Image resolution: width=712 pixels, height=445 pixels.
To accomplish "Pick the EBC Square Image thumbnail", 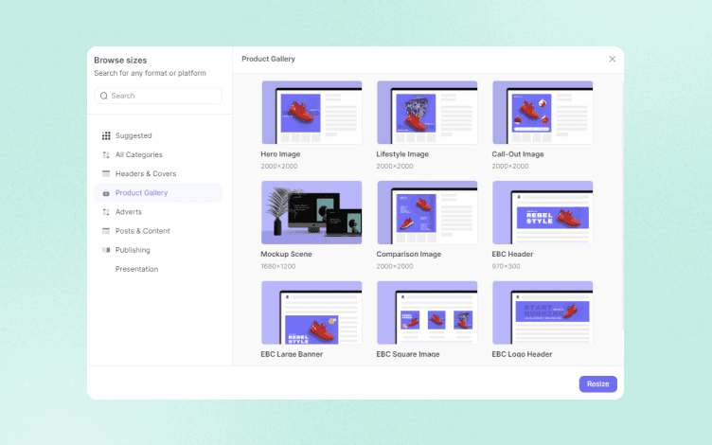I will 427,312.
